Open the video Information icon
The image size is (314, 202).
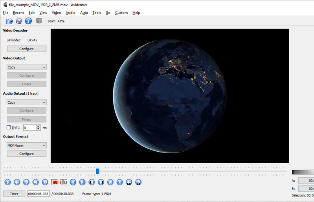click(x=28, y=21)
